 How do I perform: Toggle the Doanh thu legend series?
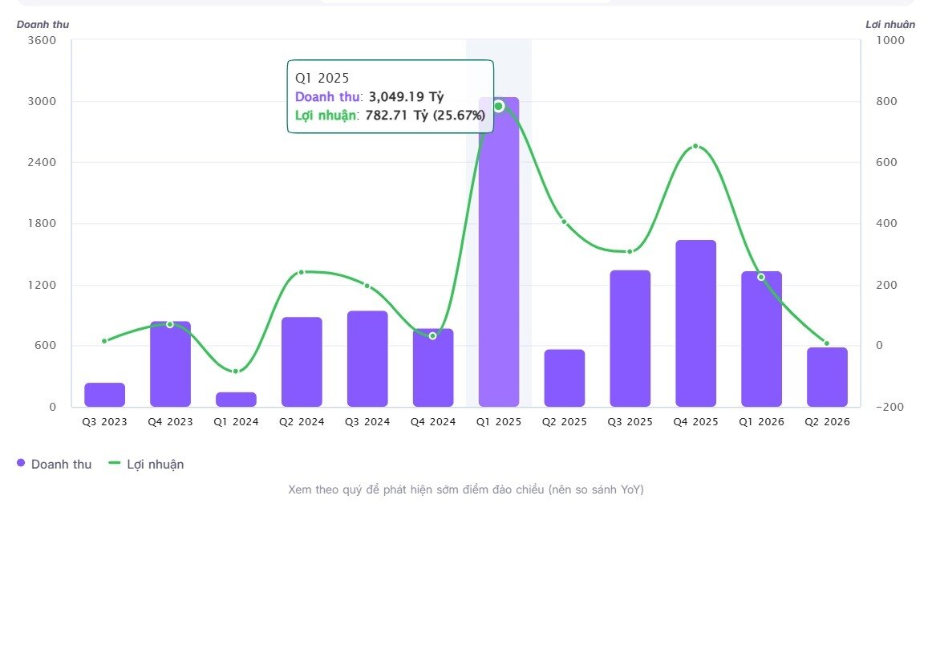54,465
